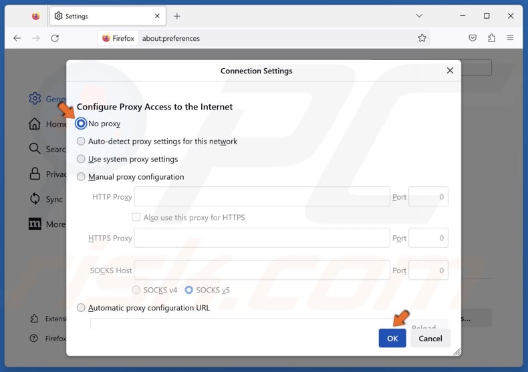Open Privacy settings lock icon
Screen dimensions: 528x372
click(x=35, y=174)
